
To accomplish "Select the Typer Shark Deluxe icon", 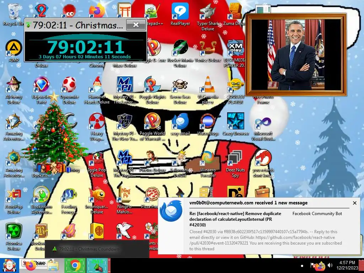I will coord(208,17).
